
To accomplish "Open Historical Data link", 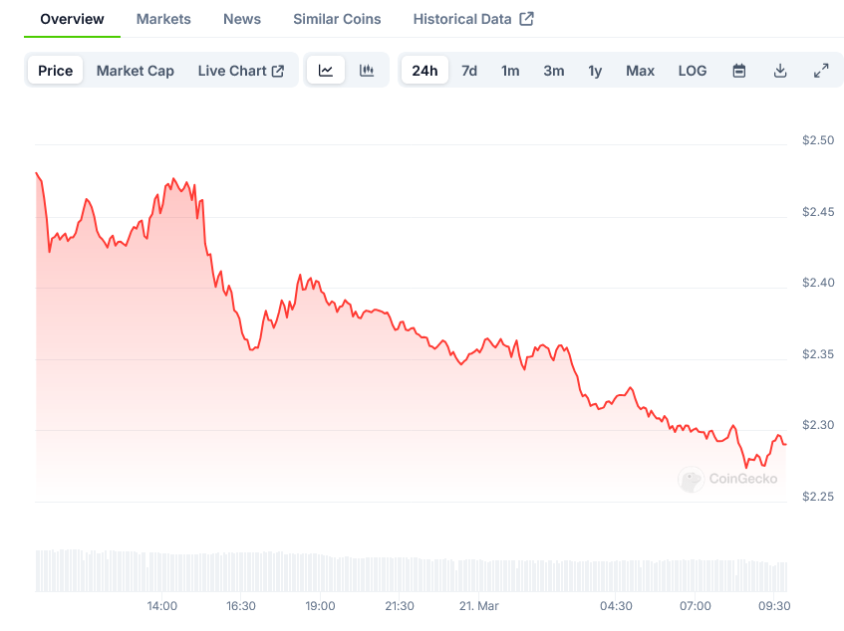I will (x=472, y=19).
